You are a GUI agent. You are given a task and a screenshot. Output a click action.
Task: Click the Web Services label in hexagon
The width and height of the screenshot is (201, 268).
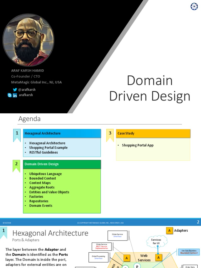[x=144, y=258]
